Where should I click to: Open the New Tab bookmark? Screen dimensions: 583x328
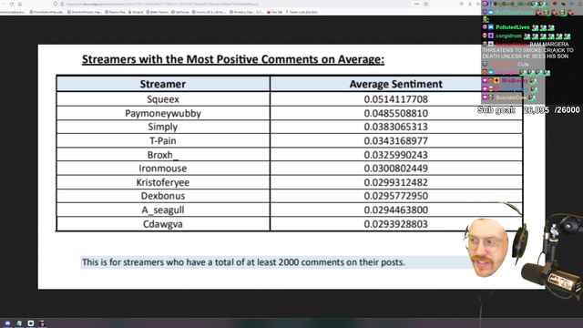274,12
